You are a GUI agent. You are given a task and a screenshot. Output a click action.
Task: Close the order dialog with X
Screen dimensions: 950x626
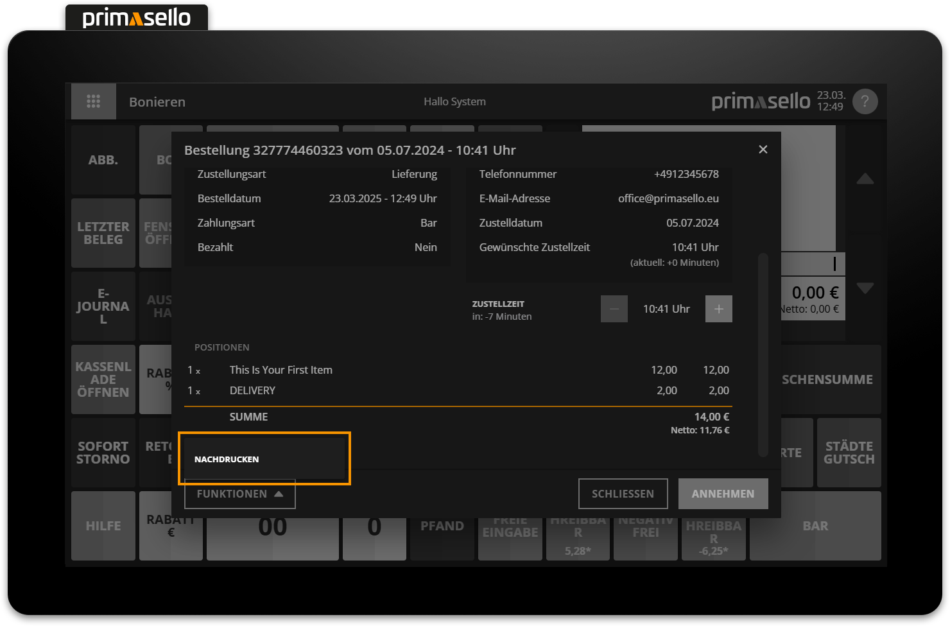(763, 150)
